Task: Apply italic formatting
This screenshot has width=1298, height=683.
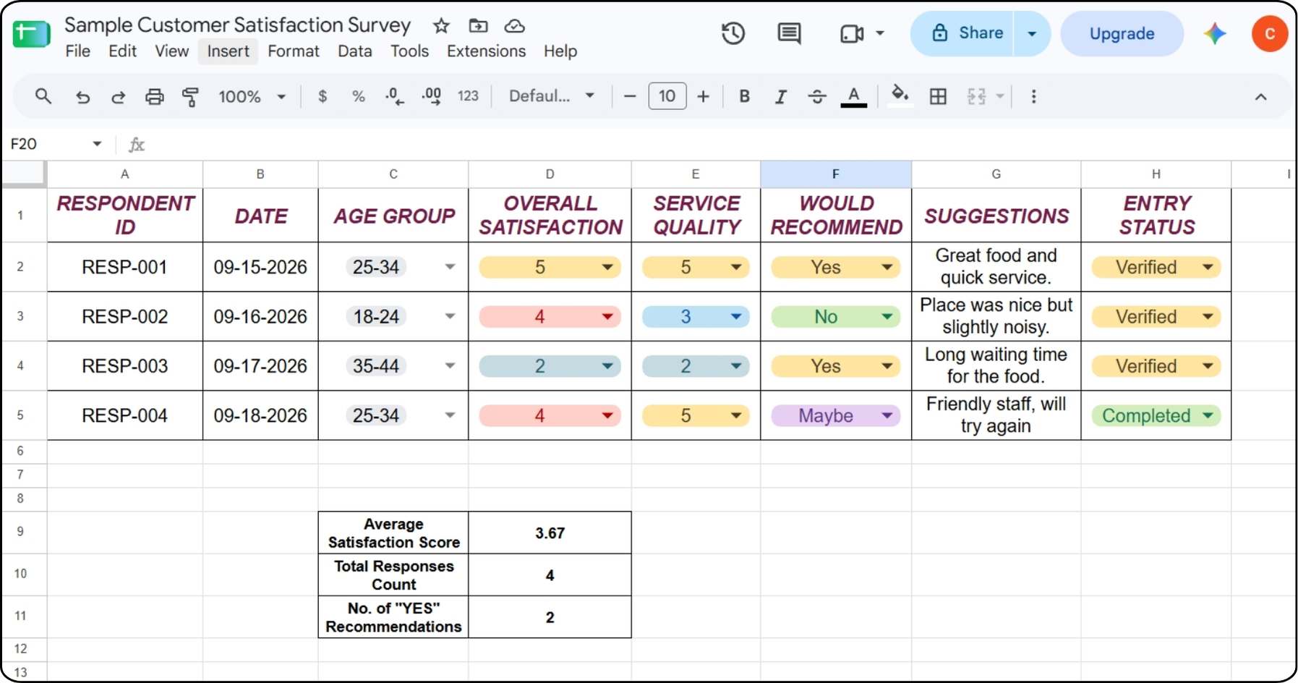Action: click(x=780, y=96)
